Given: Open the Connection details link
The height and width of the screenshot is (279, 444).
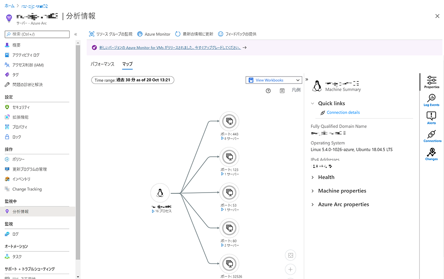Looking at the screenshot, I should tap(343, 112).
